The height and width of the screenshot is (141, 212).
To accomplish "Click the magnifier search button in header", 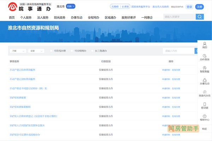I will (200, 17).
